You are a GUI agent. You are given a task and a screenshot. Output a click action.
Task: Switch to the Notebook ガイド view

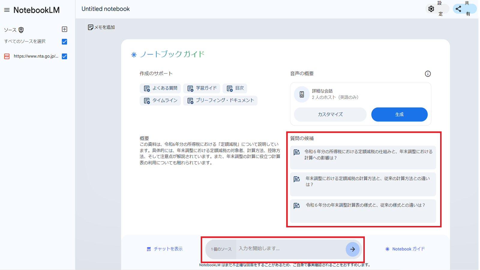click(x=405, y=249)
